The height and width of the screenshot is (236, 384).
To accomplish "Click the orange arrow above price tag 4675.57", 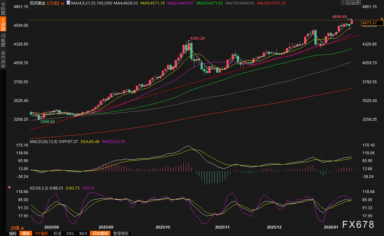I will (382, 19).
